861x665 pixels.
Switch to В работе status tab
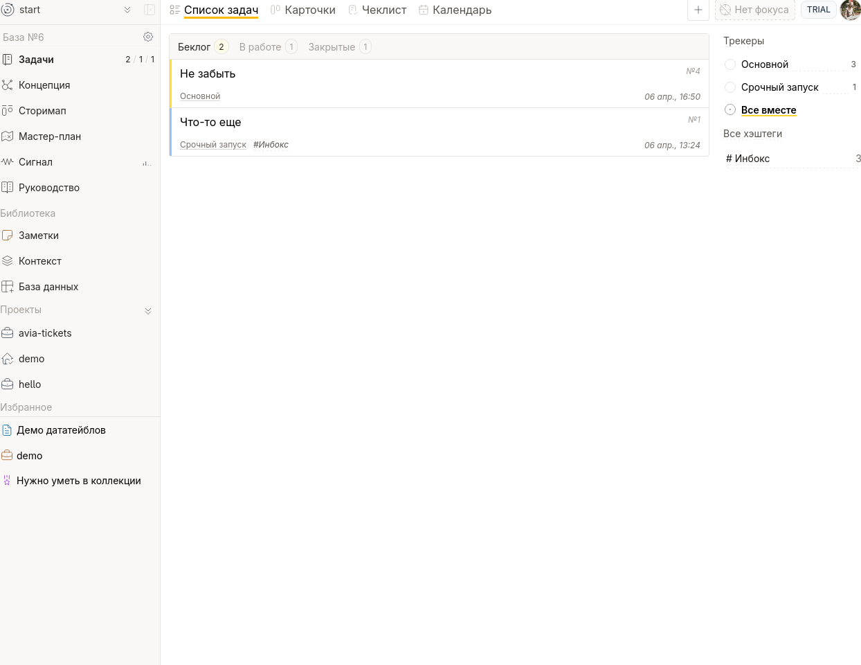[260, 47]
